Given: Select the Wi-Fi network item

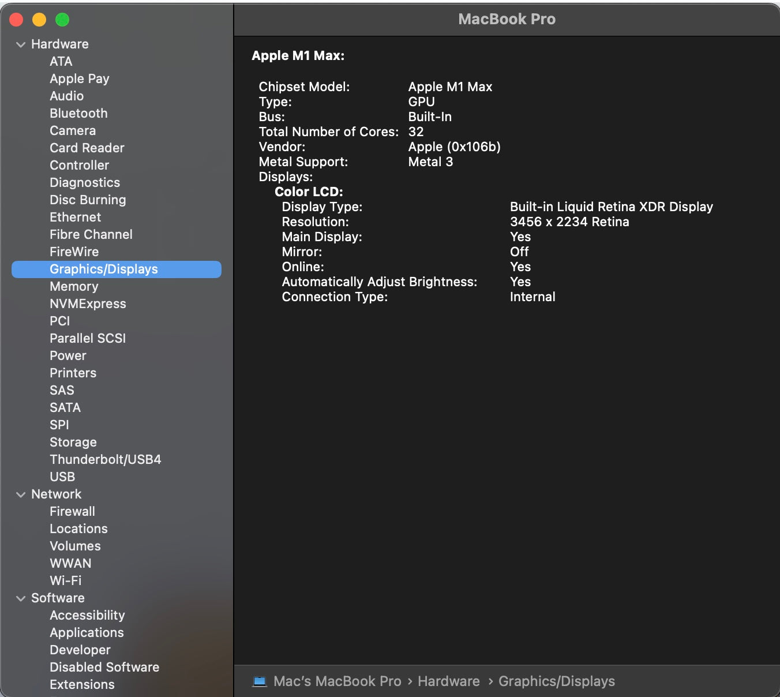Looking at the screenshot, I should 65,581.
